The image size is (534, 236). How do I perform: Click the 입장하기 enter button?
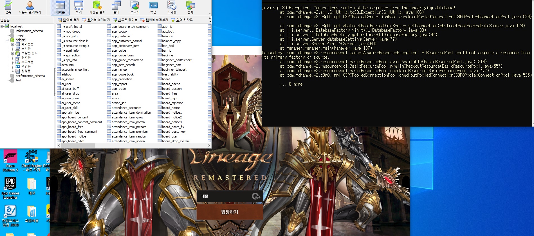(230, 212)
